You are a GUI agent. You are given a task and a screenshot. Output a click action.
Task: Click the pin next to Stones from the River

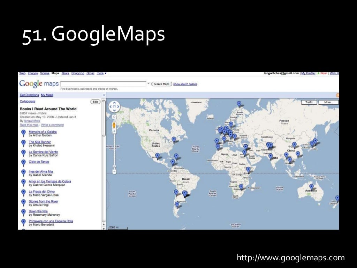pos(23,202)
